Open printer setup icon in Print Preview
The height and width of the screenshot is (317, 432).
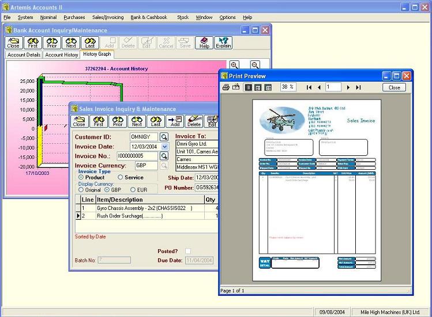pyautogui.click(x=236, y=87)
